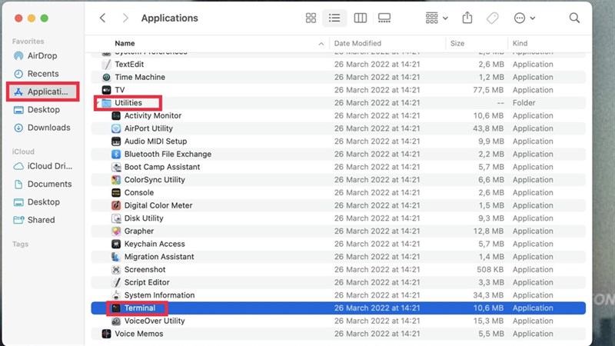615x346 pixels.
Task: Click the Share toolbar icon
Action: (467, 18)
